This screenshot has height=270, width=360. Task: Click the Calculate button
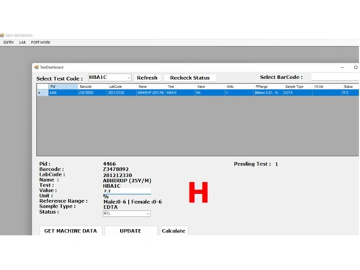coord(174,230)
